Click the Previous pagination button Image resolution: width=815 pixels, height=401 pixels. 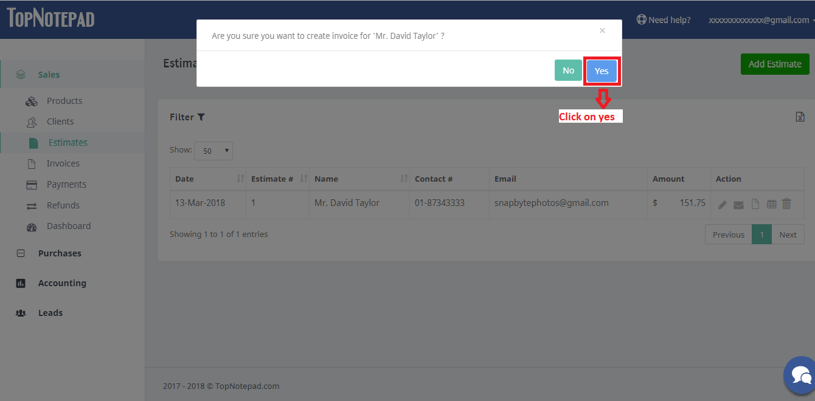pyautogui.click(x=729, y=235)
